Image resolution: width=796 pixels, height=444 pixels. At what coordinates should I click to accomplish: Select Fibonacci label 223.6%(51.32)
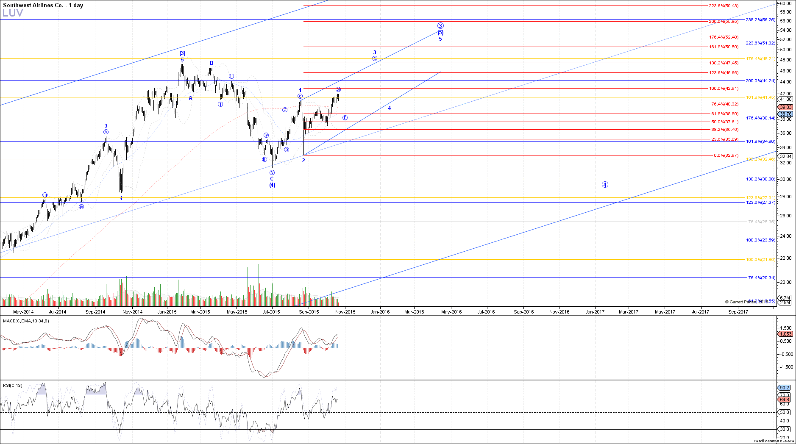pos(760,43)
